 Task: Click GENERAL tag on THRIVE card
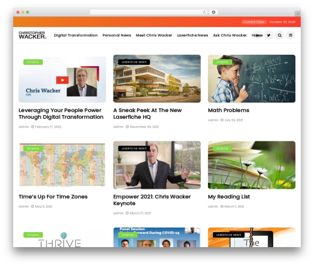tap(33, 235)
